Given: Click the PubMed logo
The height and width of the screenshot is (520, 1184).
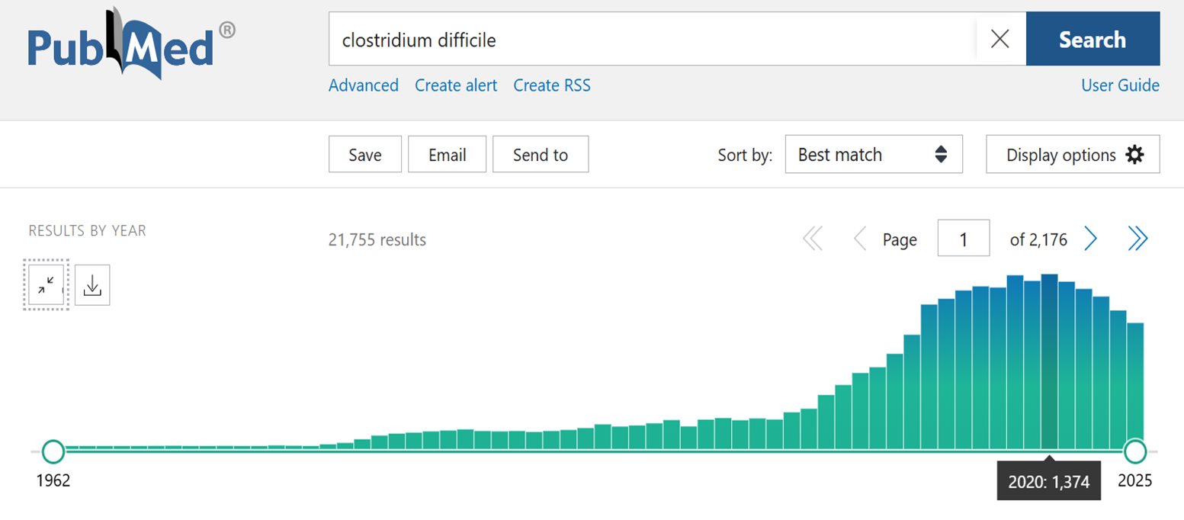Looking at the screenshot, I should (131, 44).
